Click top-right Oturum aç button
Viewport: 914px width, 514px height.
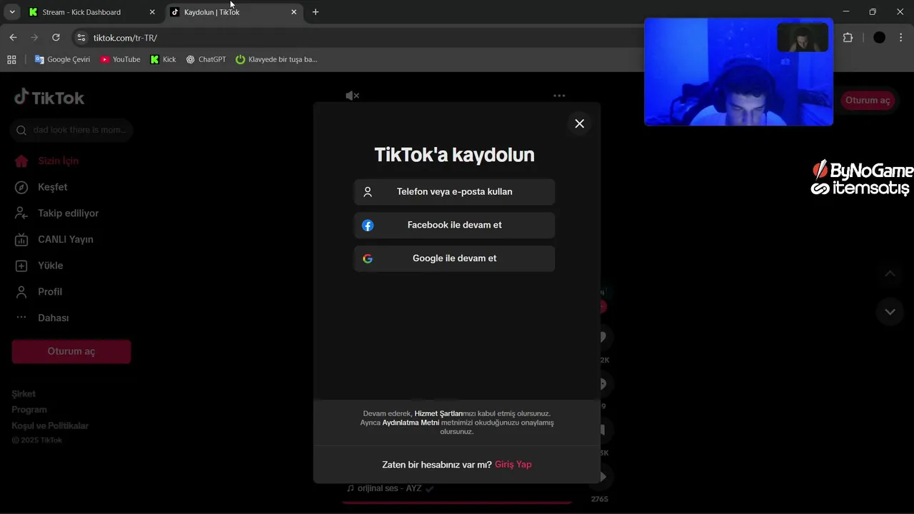(868, 100)
